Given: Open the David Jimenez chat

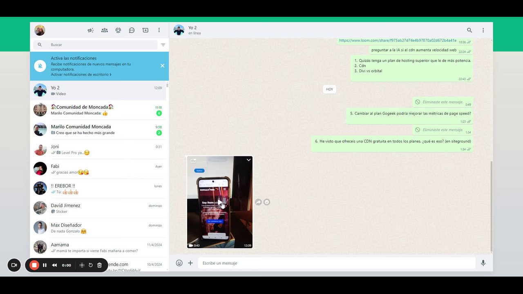Looking at the screenshot, I should click(98, 208).
